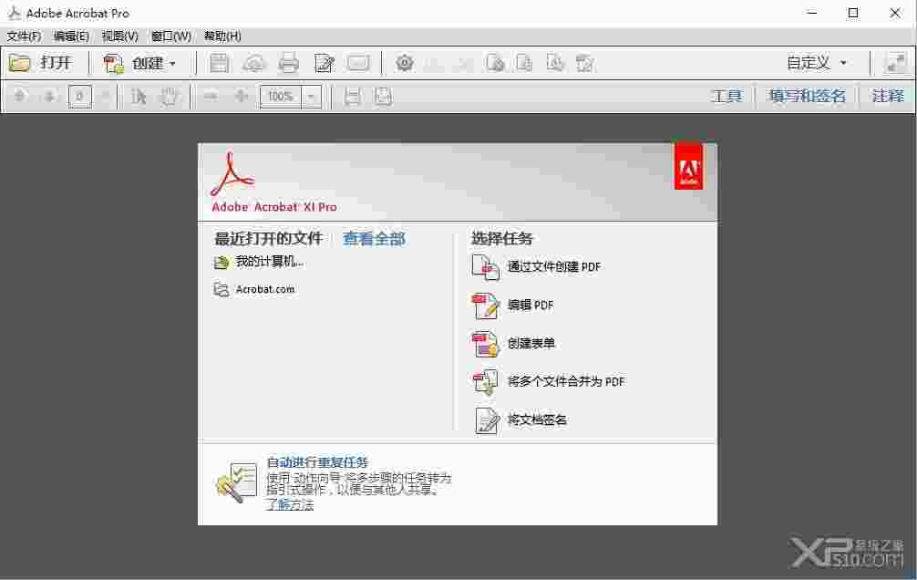Click the 自动进行重复任务 heading link

tap(317, 462)
